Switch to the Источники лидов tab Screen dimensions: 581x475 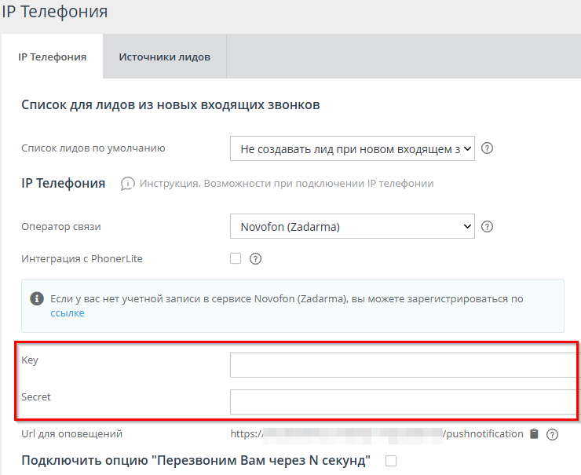(164, 57)
